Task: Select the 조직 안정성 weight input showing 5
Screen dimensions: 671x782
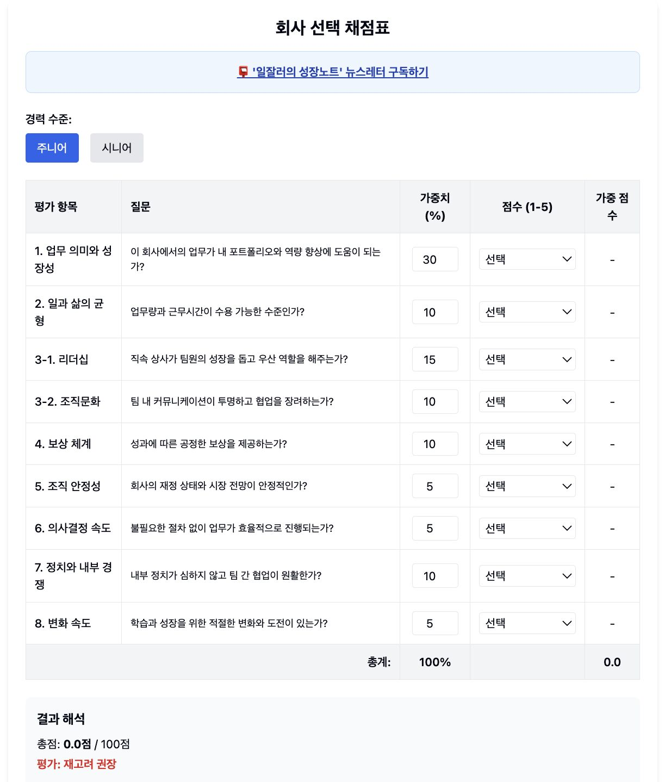Action: pos(434,486)
